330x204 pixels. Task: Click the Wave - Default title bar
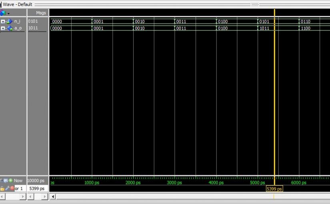pos(18,4)
